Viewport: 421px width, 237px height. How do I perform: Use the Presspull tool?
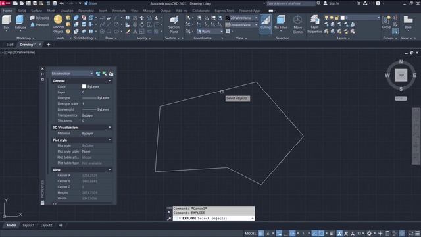pos(39,25)
